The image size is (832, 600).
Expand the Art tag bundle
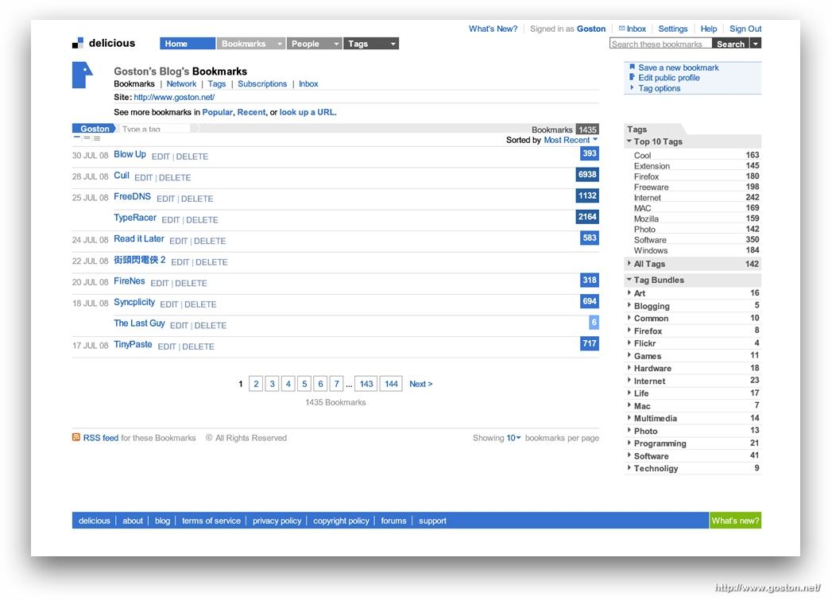[629, 292]
